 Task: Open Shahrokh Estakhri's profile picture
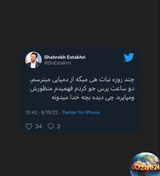tap(33, 60)
